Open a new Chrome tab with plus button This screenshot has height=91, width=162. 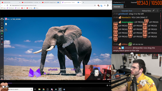pos(83,2)
